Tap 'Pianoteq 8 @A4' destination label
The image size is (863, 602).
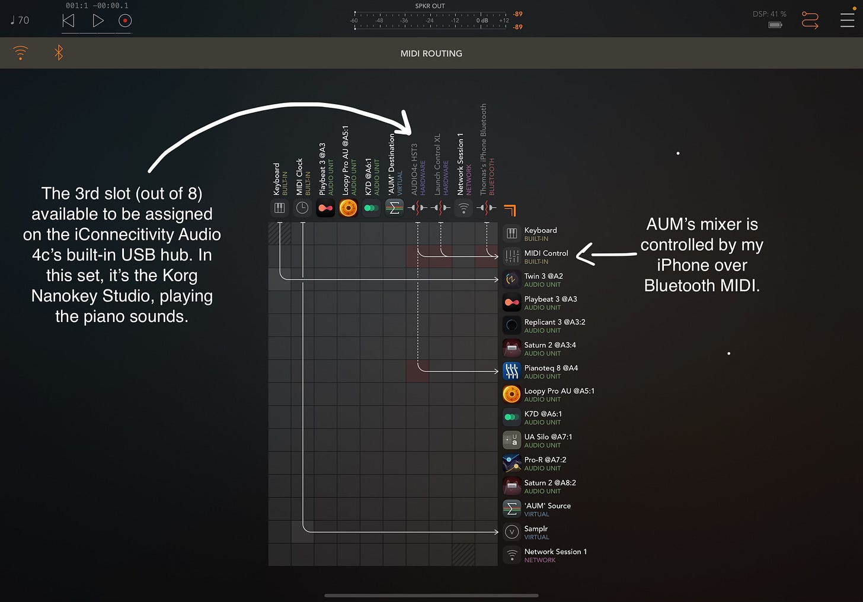[551, 368]
